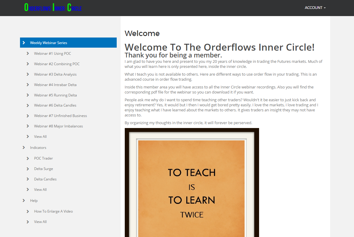Open Webinar #7 Unfinished Business

tap(60, 116)
